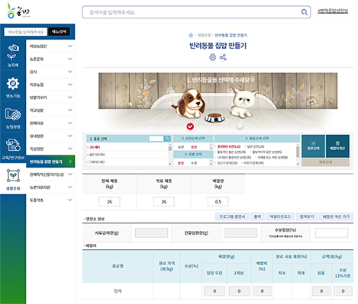Image resolution: width=358 pixels, height=304 pixels.
Task: Expand the 옥상정원 menu chevron
Action: [x=70, y=149]
